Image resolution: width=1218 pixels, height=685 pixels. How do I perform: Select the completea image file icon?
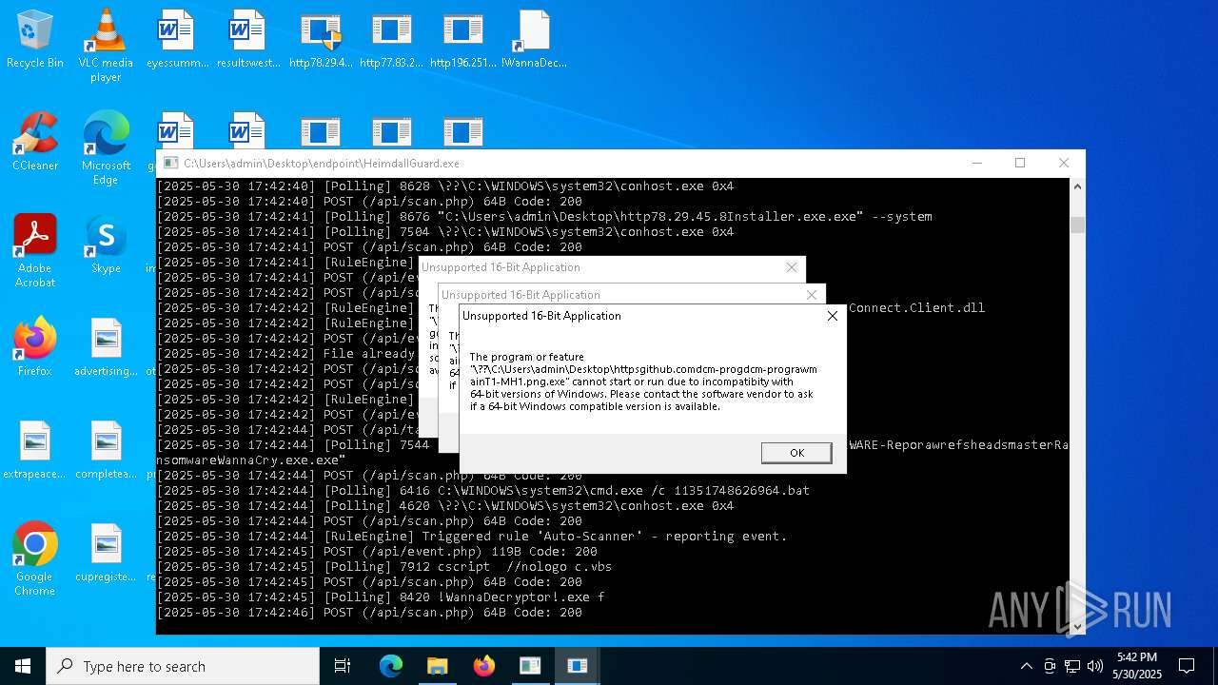[x=106, y=451]
